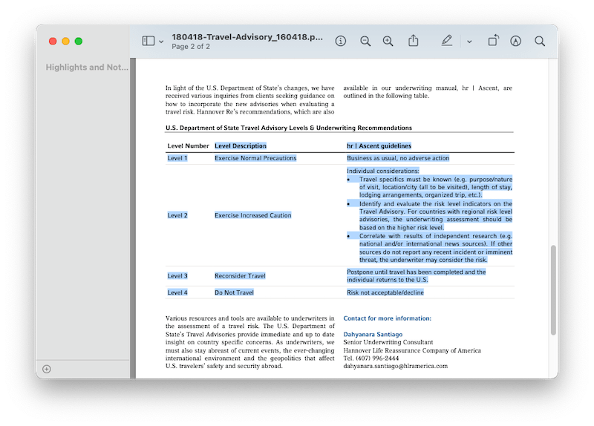The width and height of the screenshot is (594, 426).
Task: Show the Markup toolbar
Action: 516,42
